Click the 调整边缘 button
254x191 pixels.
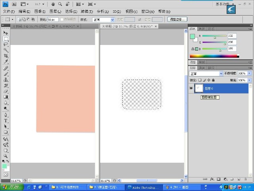pos(177,19)
